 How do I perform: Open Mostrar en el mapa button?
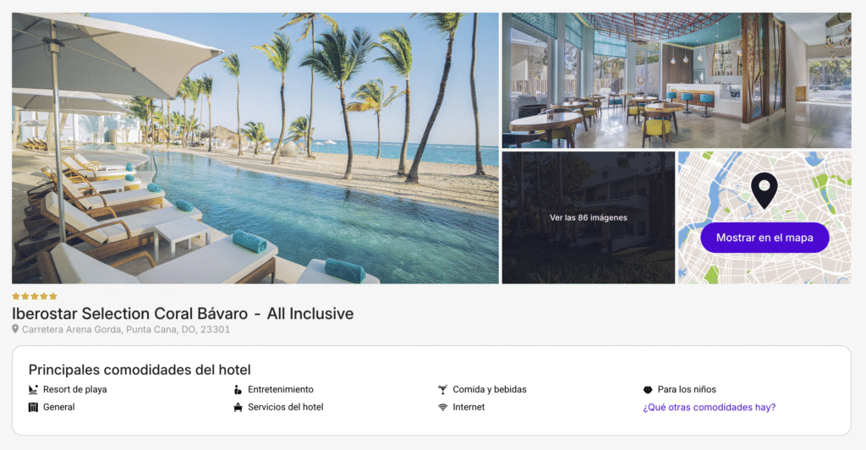765,238
